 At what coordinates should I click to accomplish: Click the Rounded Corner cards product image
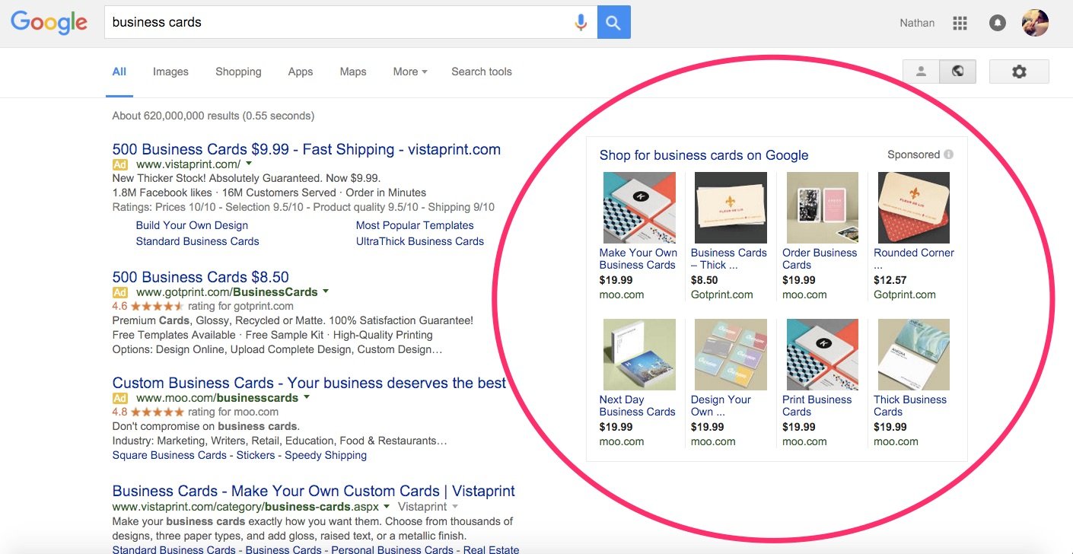[913, 207]
